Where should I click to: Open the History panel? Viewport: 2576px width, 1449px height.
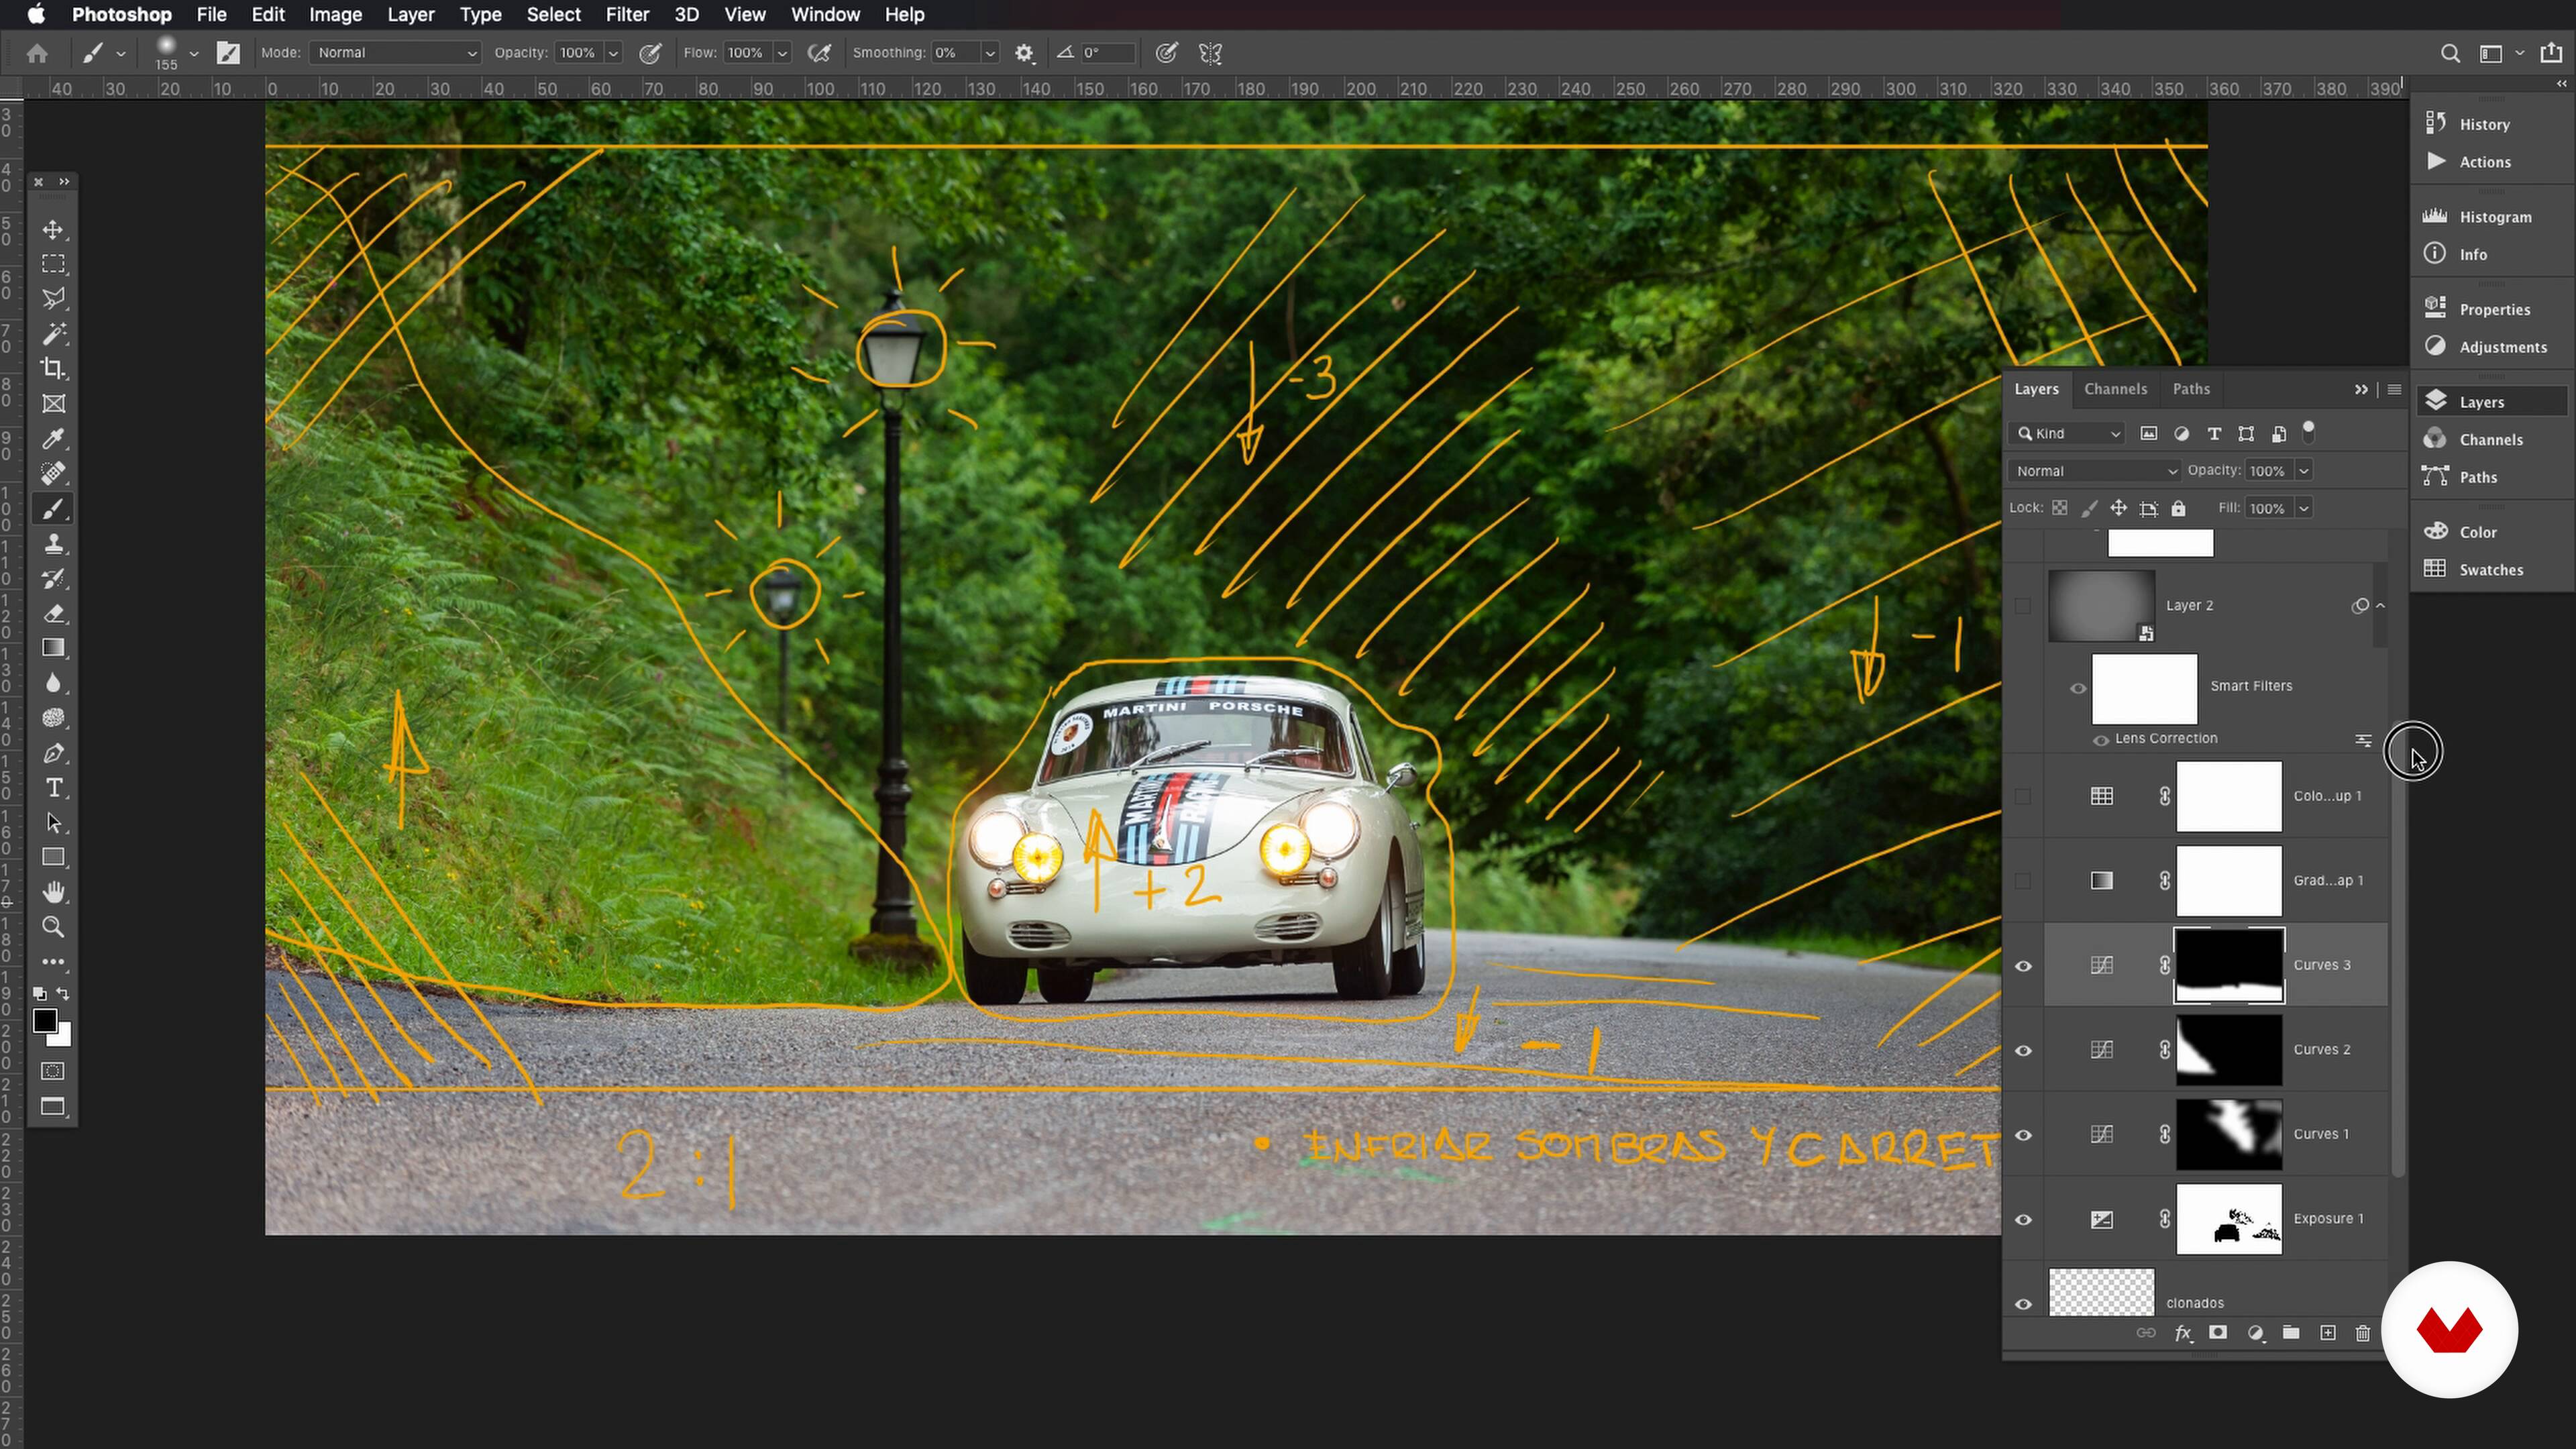coord(2484,124)
